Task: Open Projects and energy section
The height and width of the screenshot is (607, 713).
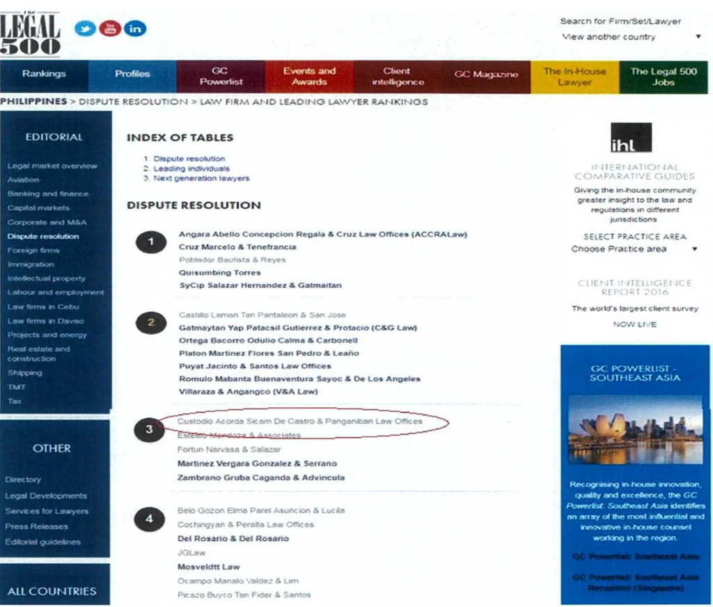Action: (47, 335)
